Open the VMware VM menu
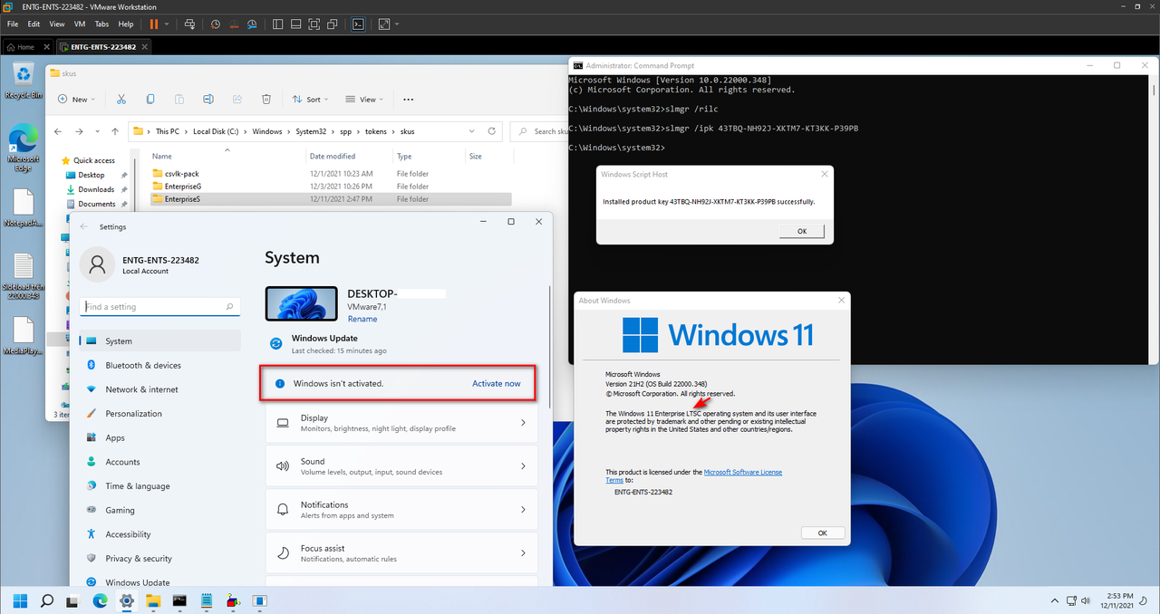Image resolution: width=1160 pixels, height=614 pixels. (80, 24)
